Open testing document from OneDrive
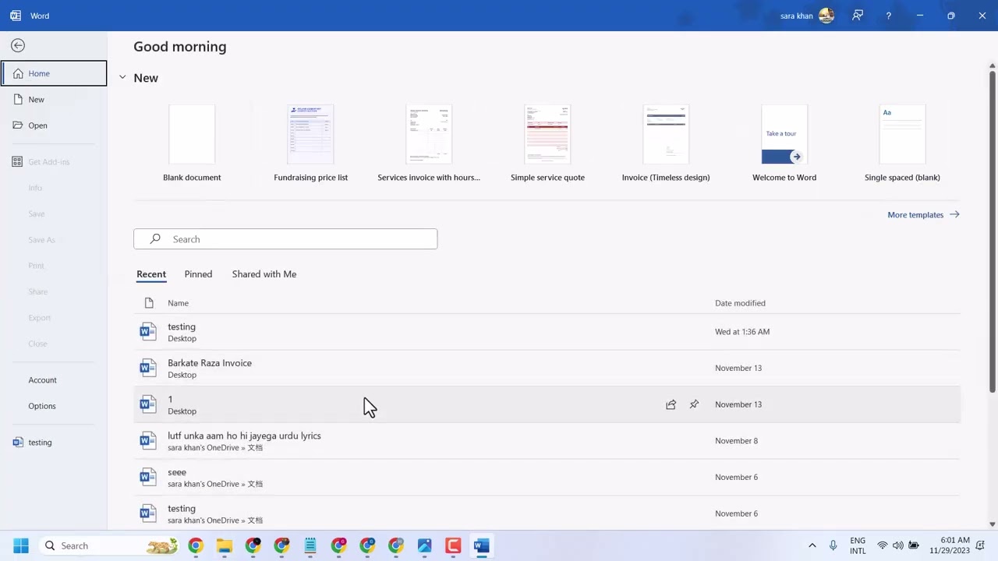Viewport: 998px width, 561px height. [x=547, y=513]
